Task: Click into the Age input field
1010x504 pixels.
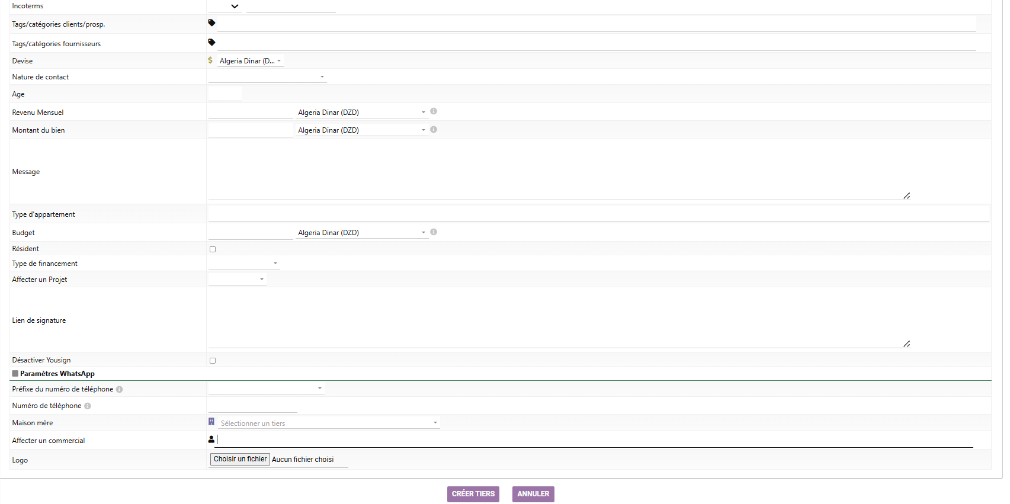Action: pyautogui.click(x=225, y=94)
